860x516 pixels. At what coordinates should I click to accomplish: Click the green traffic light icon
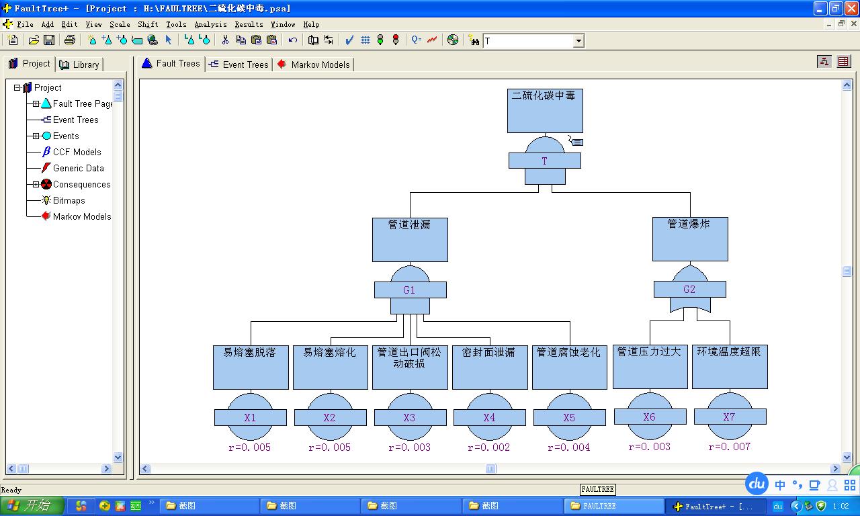point(380,40)
